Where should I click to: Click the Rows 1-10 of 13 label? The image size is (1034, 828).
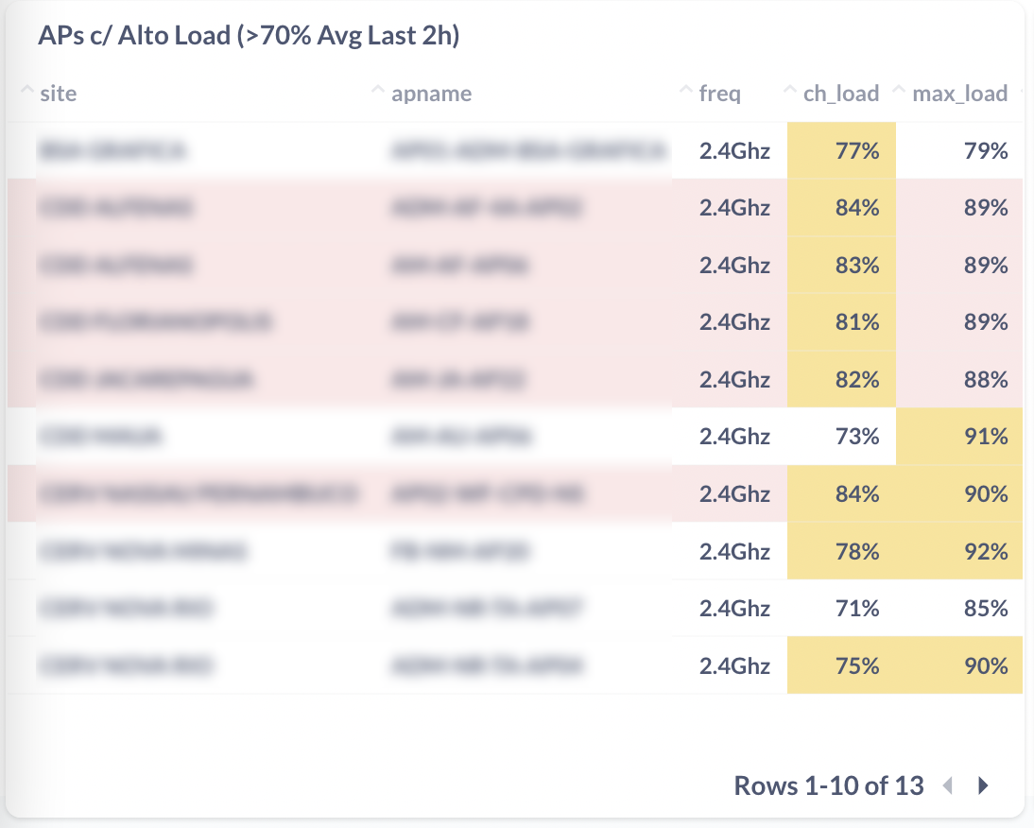point(829,785)
